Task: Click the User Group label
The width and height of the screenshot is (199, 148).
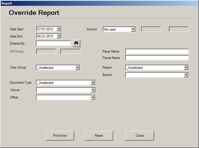Action: (18, 67)
